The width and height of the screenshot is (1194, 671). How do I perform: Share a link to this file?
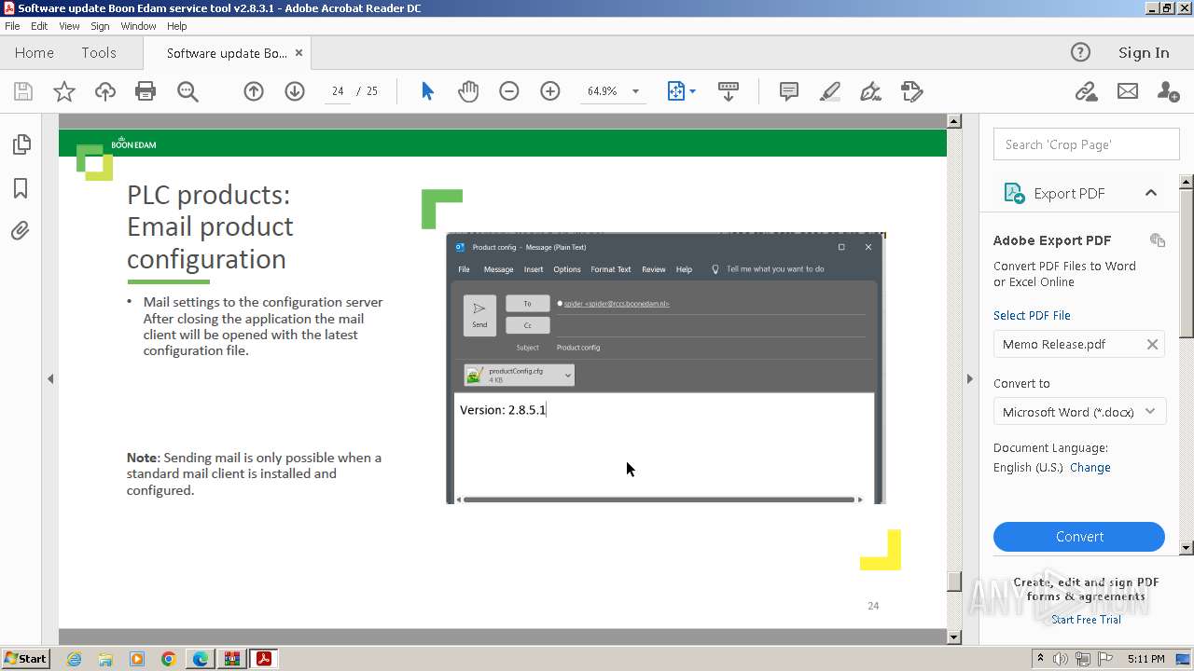click(x=1086, y=91)
